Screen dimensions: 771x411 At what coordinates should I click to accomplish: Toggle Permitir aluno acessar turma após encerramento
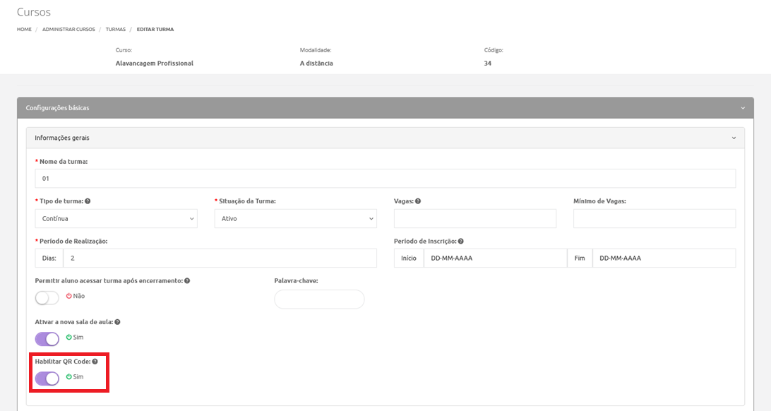pyautogui.click(x=47, y=298)
